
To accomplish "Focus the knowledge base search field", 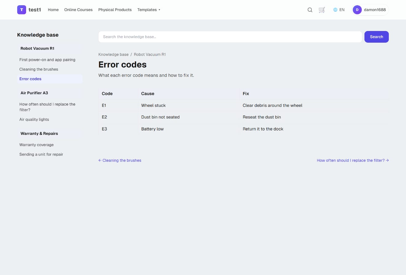I will (x=230, y=37).
